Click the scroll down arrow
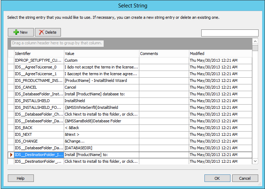The image size is (265, 189). 255,161
